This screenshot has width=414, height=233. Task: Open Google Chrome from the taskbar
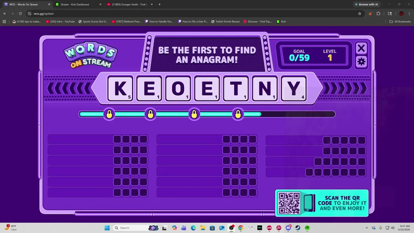(x=241, y=228)
